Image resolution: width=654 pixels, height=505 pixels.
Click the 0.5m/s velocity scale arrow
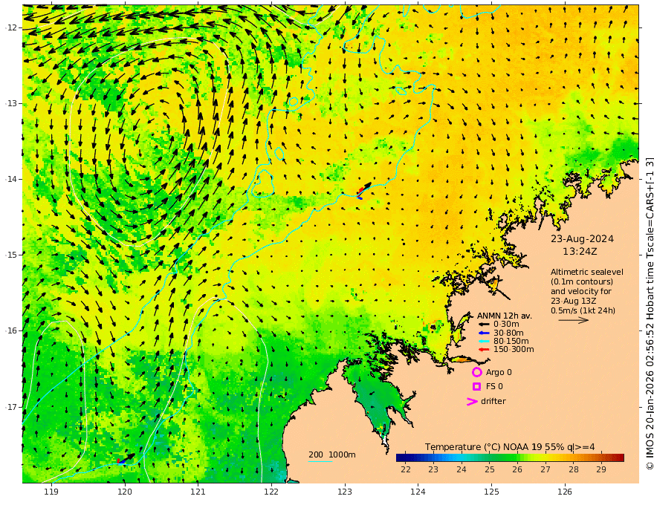(x=574, y=320)
